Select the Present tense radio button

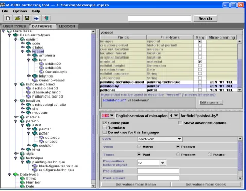pyautogui.click(x=178, y=155)
